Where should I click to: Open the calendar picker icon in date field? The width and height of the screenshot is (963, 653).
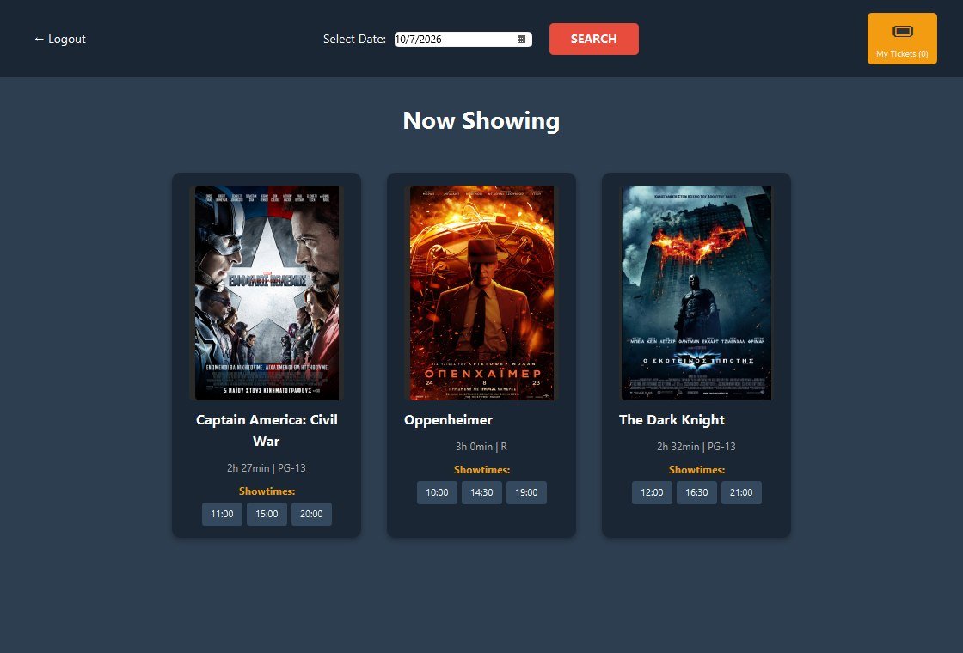tap(521, 40)
